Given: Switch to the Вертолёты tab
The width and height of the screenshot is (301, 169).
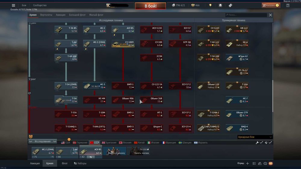Looking at the screenshot, I should [46, 15].
